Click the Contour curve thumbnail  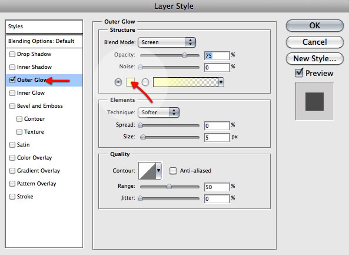coord(147,171)
